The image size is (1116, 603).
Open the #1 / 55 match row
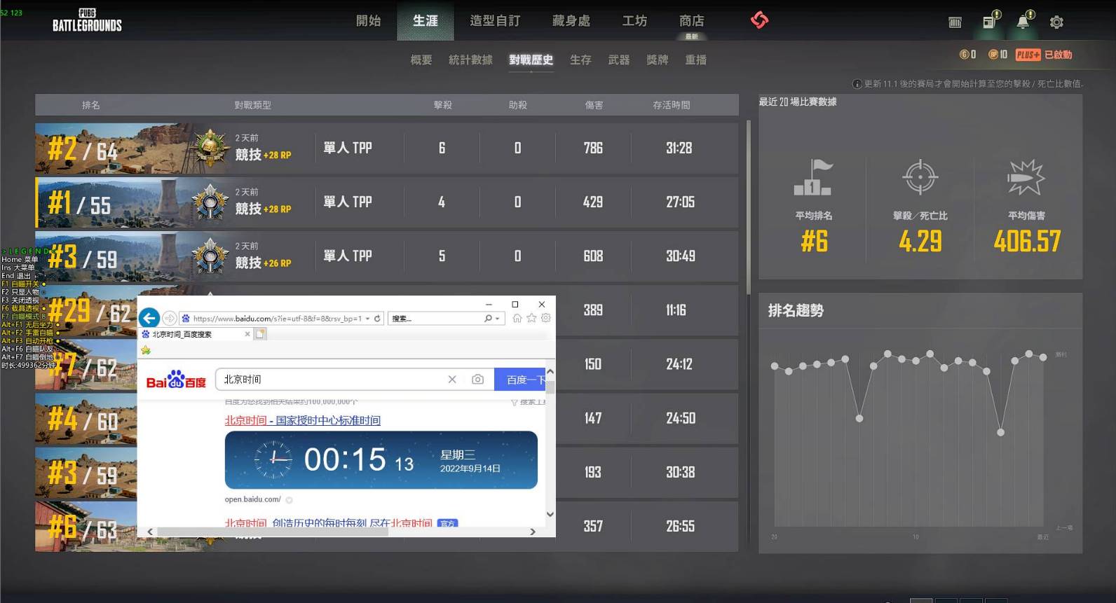click(x=386, y=202)
